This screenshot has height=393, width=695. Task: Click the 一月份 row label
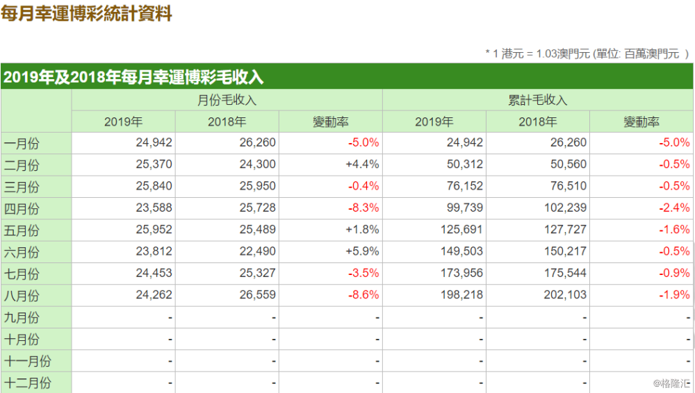[x=22, y=143]
